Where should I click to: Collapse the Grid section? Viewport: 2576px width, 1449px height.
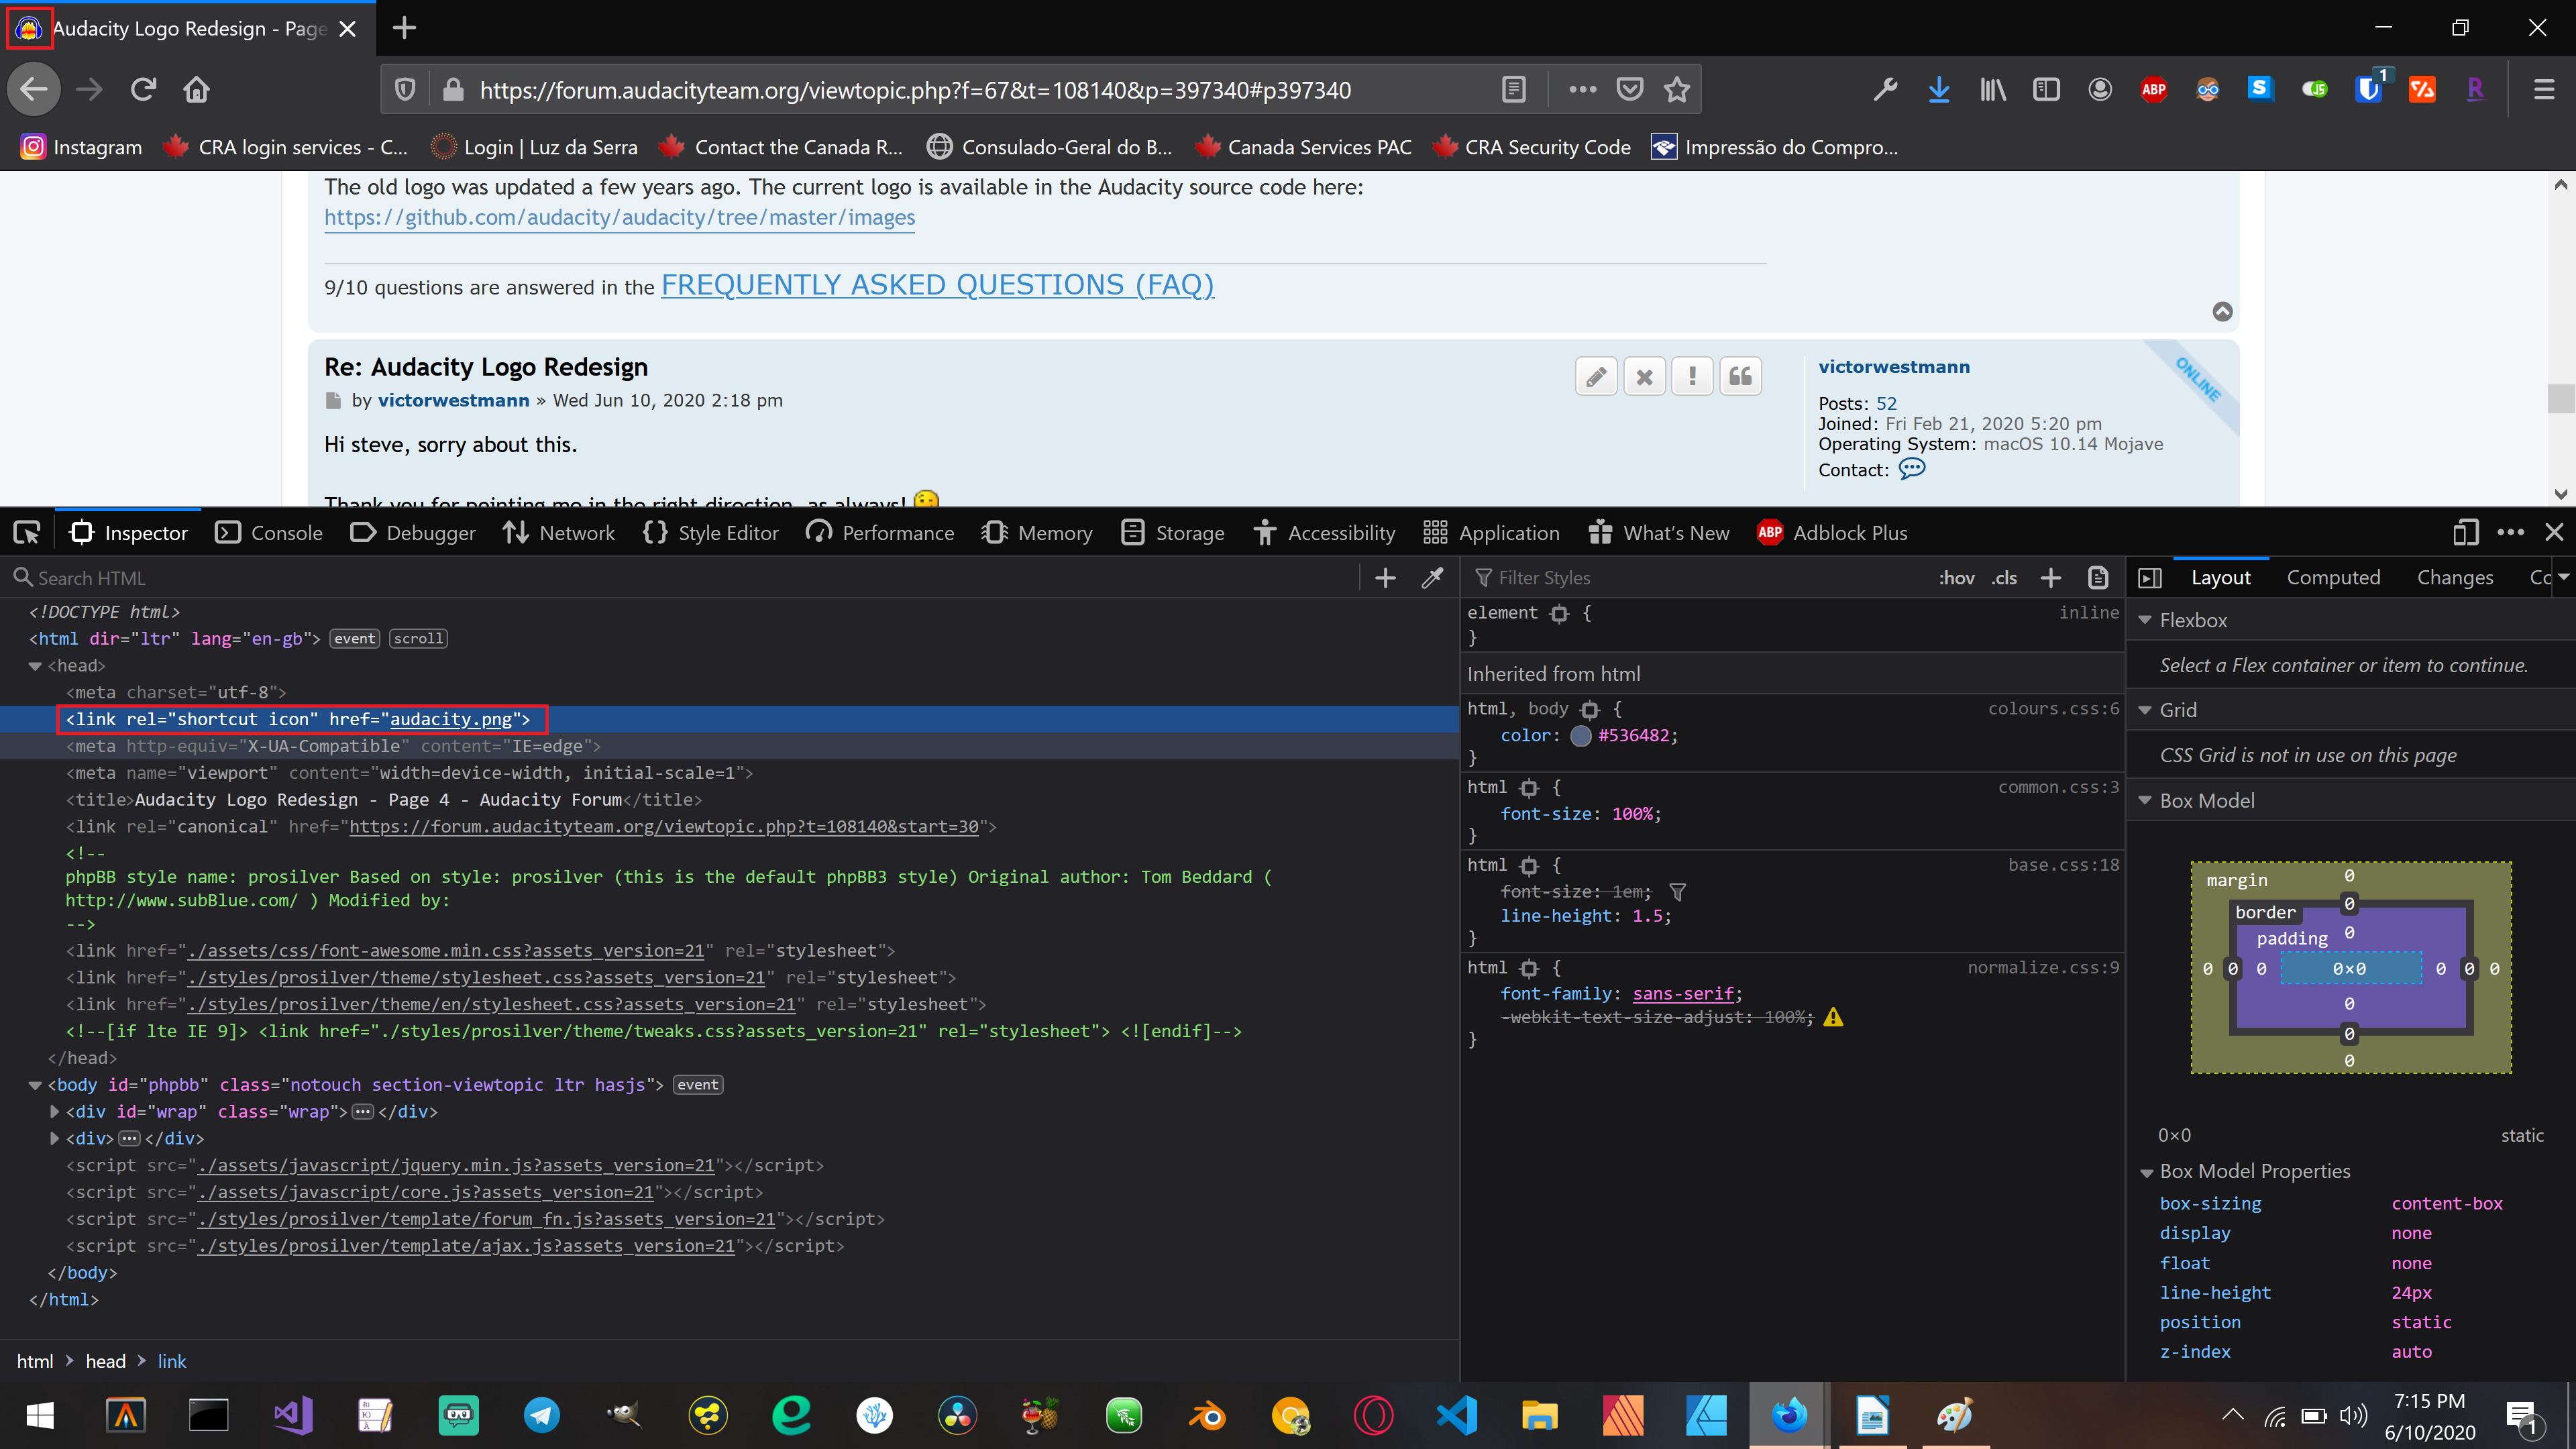(2145, 710)
